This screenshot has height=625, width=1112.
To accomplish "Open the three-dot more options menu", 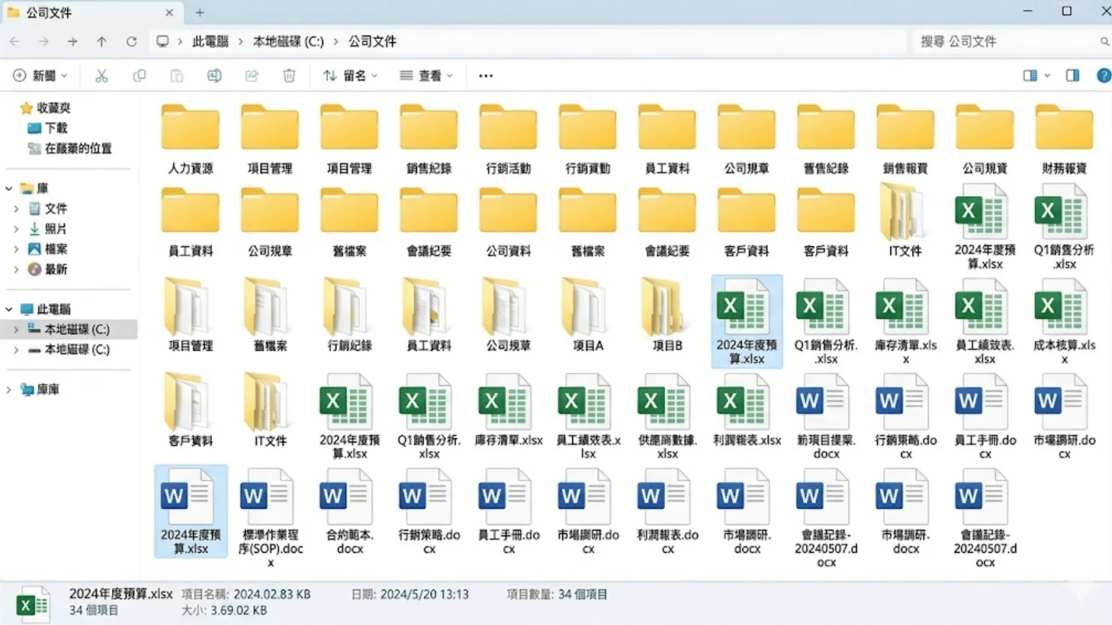I will (x=486, y=76).
